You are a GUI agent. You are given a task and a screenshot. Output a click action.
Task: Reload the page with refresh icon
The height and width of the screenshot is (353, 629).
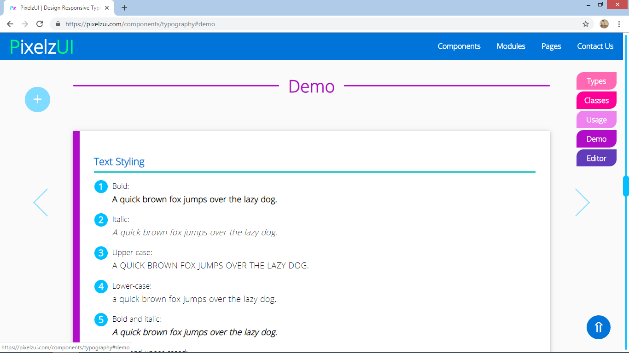tap(40, 24)
